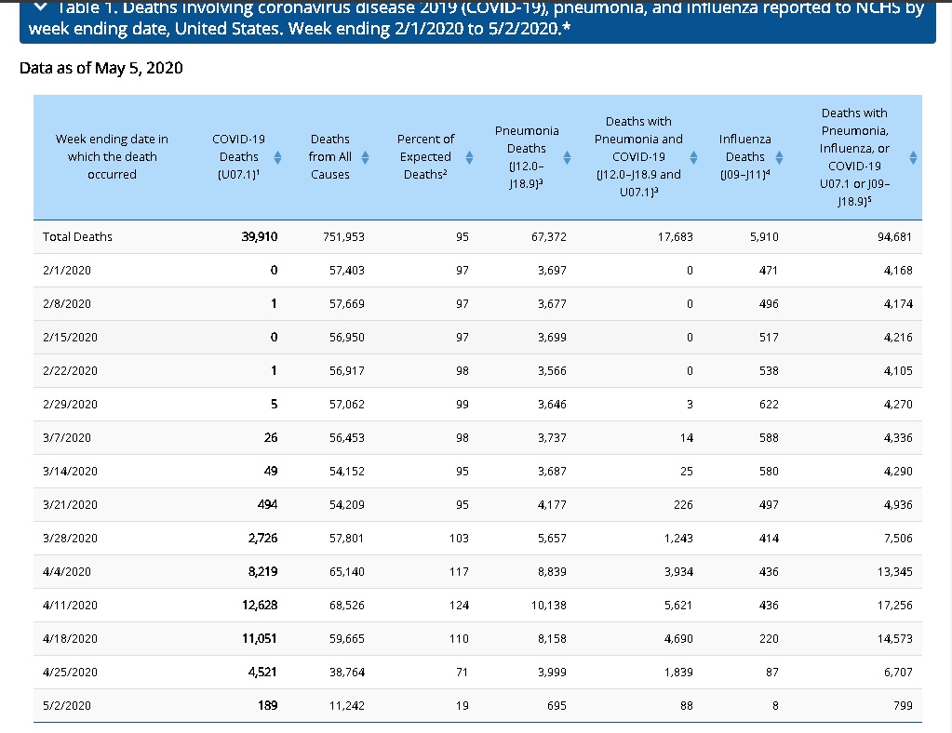Click the 39,910 total COVID-19 deaths cell
The image size is (952, 733).
click(260, 237)
